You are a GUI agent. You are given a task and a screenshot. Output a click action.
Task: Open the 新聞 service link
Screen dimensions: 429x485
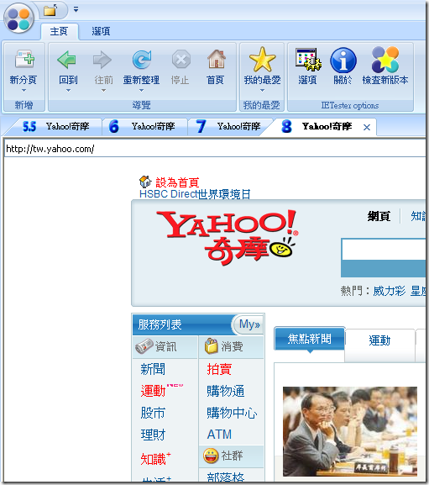click(153, 369)
